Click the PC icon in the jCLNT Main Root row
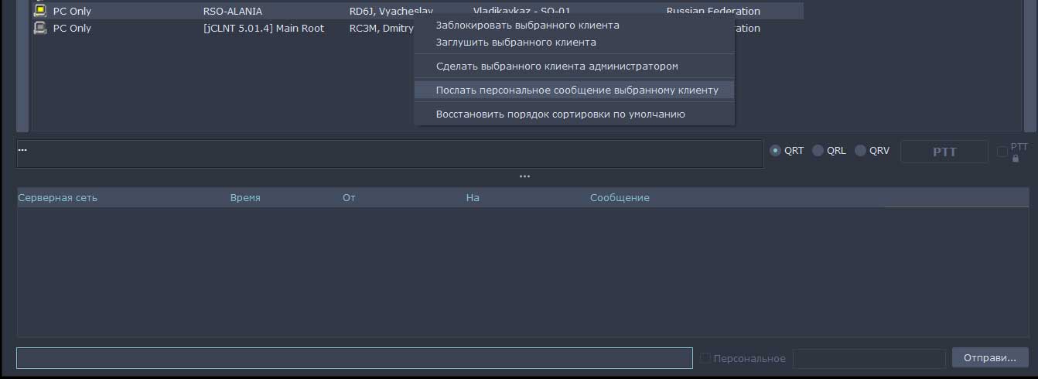This screenshot has width=1038, height=379. pyautogui.click(x=40, y=28)
